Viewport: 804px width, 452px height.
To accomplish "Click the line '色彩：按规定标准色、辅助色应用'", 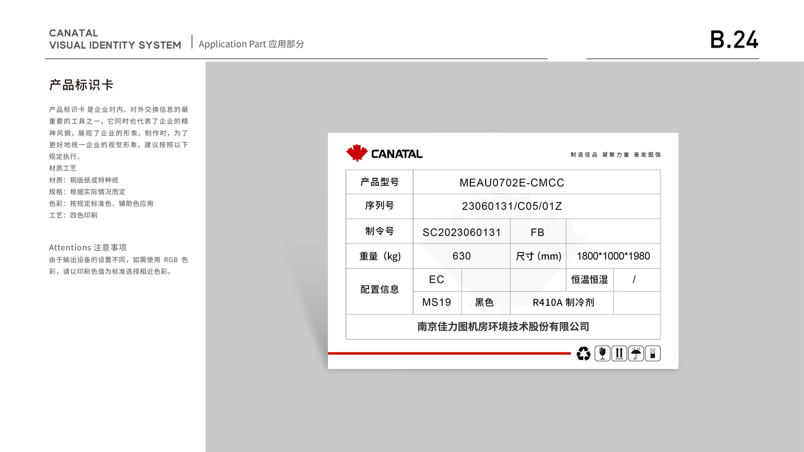I will click(101, 204).
